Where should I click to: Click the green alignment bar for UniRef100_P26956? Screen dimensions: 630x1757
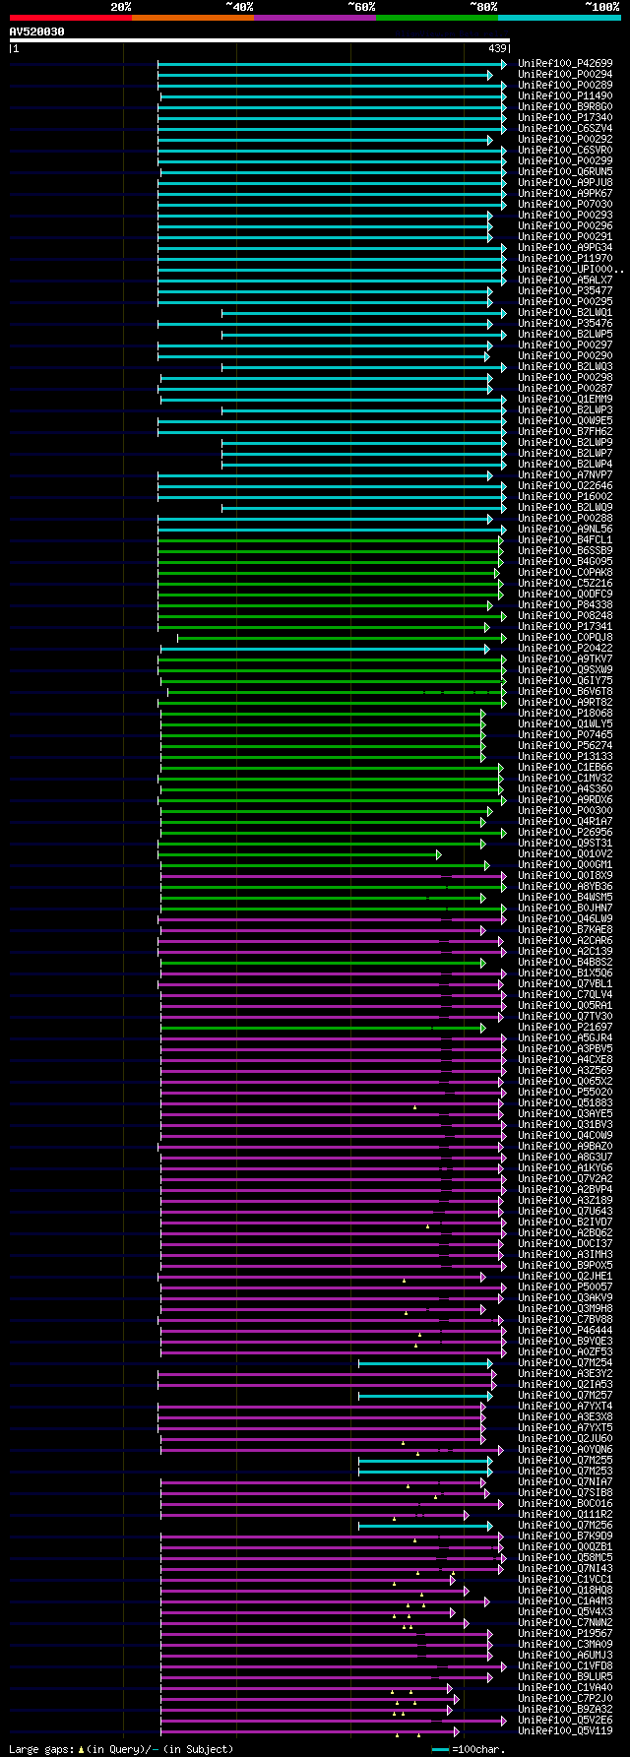332,833
